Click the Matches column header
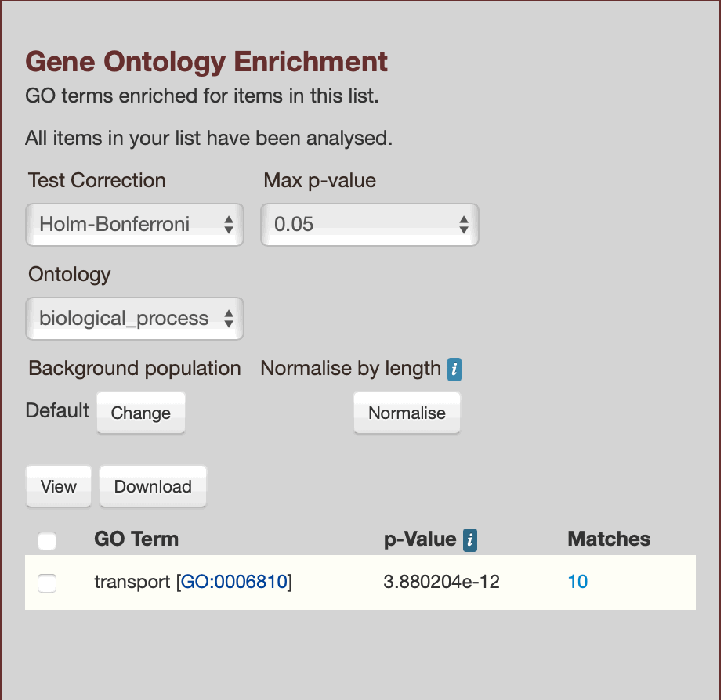The width and height of the screenshot is (724, 700). pyautogui.click(x=609, y=539)
